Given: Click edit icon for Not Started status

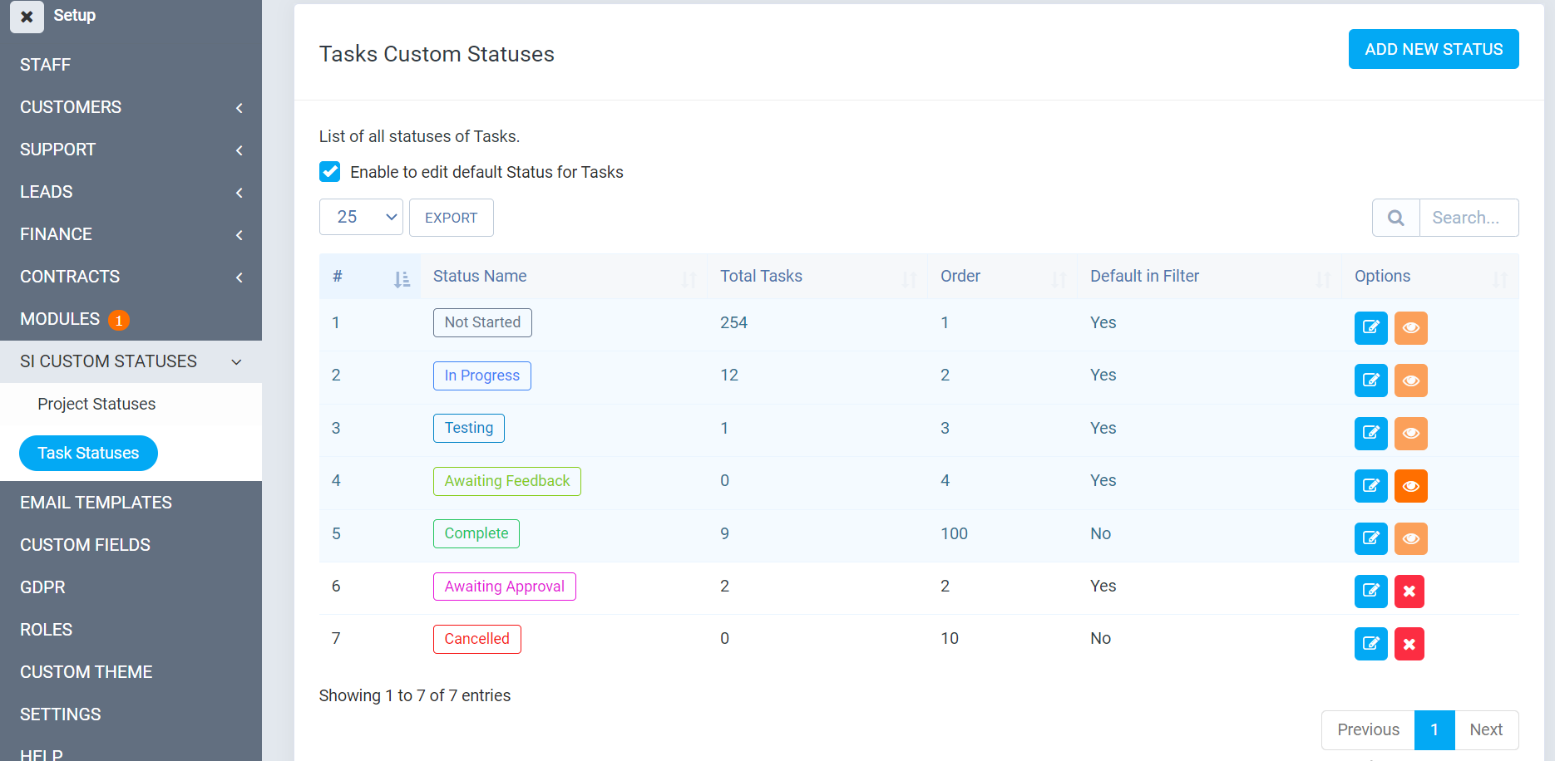Looking at the screenshot, I should tap(1370, 327).
